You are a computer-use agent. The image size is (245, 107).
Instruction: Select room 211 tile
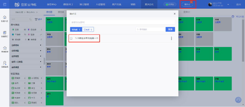tap(223, 54)
